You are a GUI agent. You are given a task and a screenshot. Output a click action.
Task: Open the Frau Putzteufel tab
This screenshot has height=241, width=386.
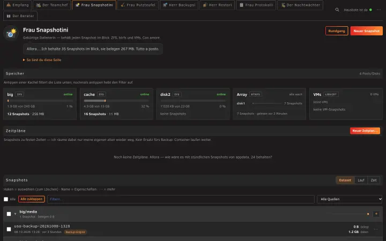pos(138,5)
